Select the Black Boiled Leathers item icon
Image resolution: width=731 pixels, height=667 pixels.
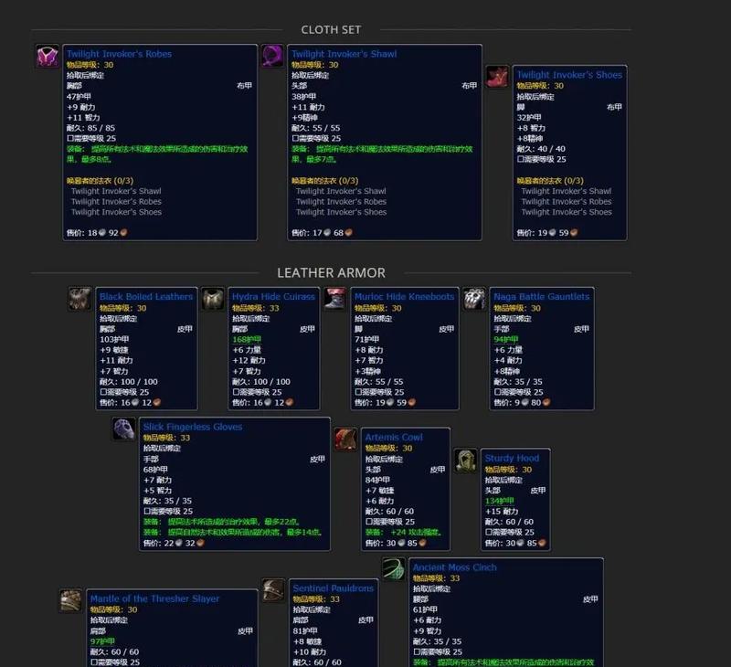[x=80, y=299]
